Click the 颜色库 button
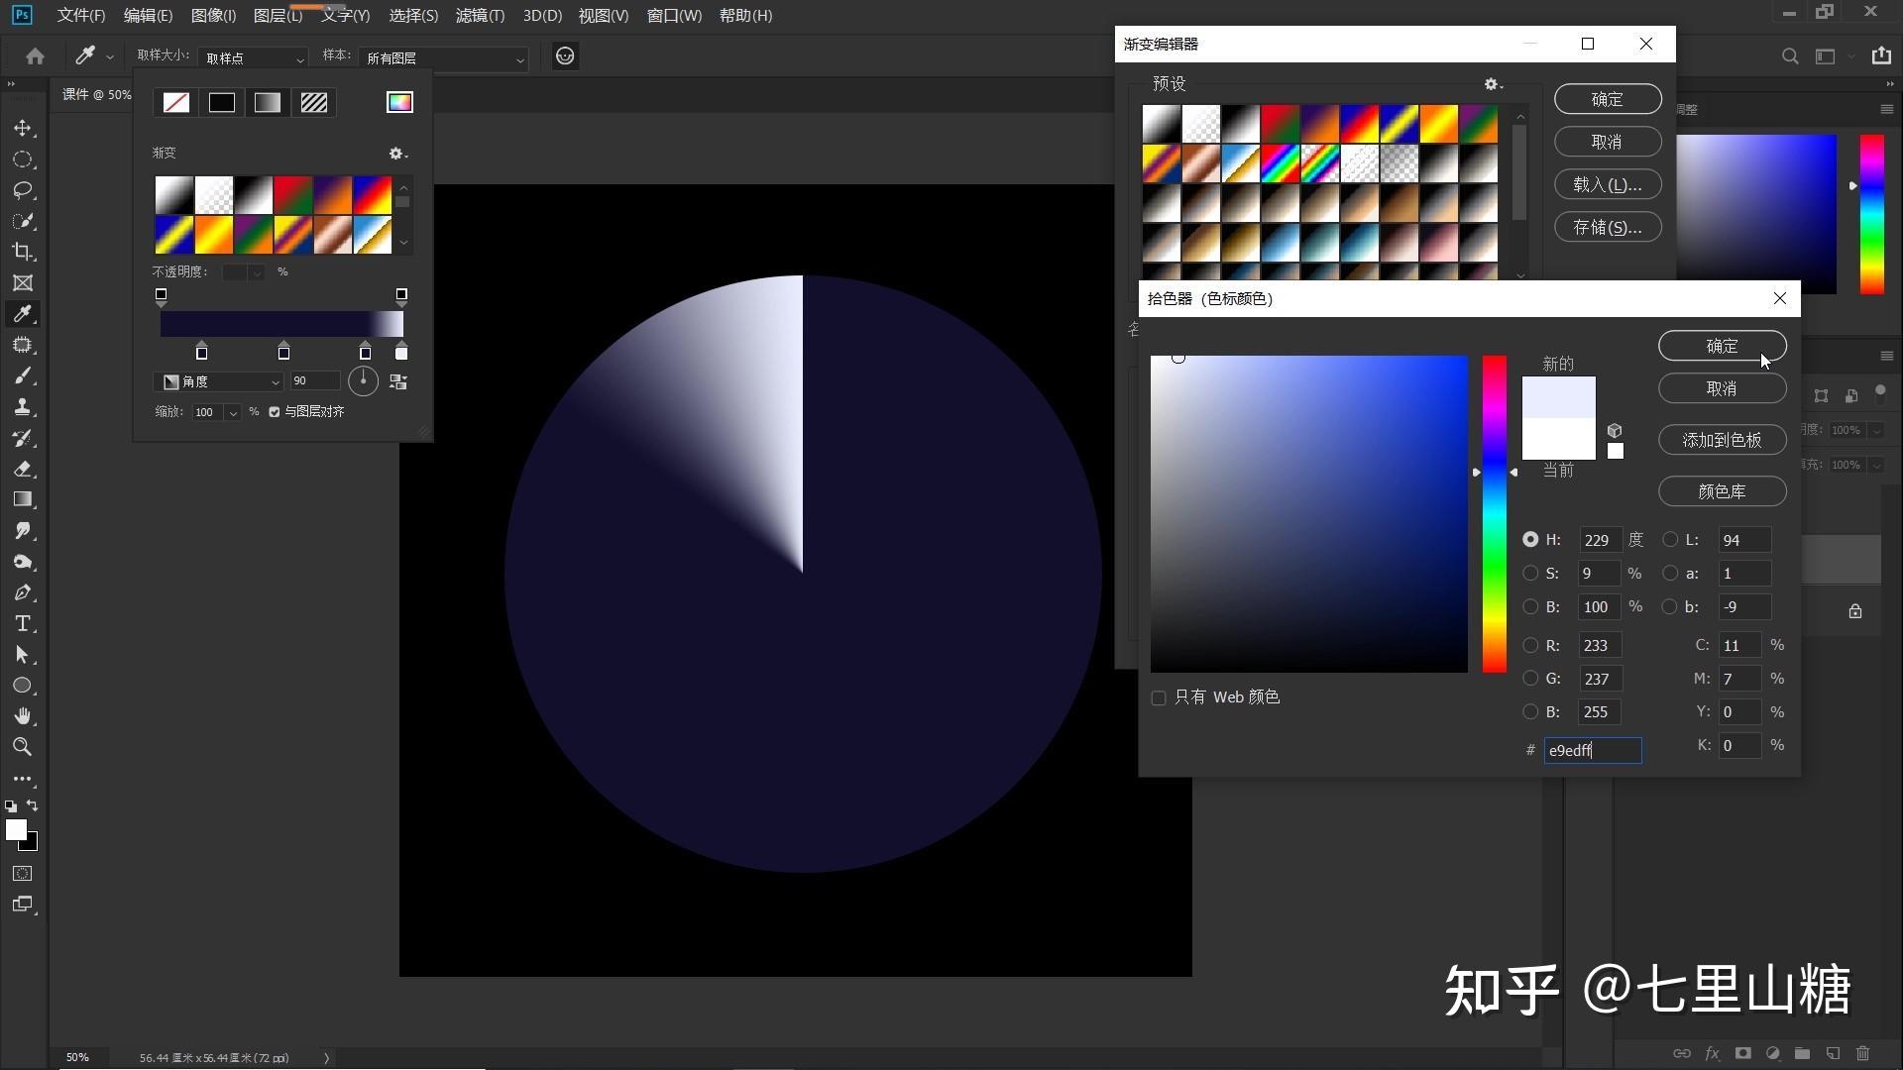This screenshot has width=1903, height=1070. [x=1723, y=491]
